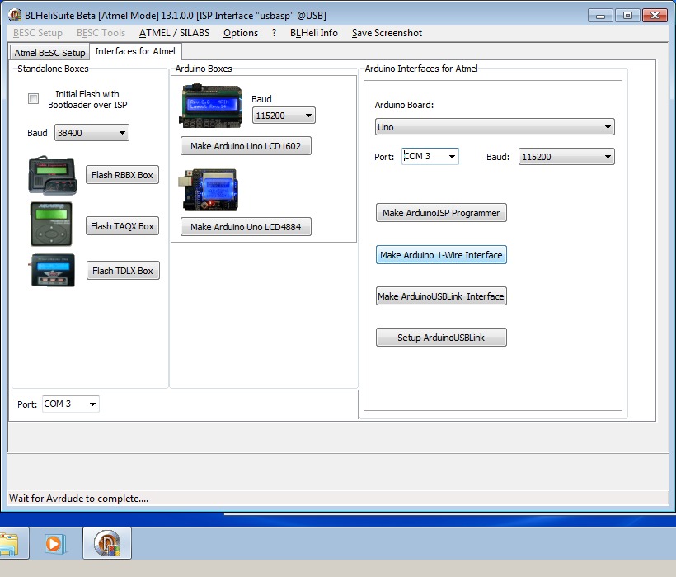The width and height of the screenshot is (676, 577).
Task: Open the Arduino Interfaces Port COM 3 dropdown
Action: coord(430,156)
